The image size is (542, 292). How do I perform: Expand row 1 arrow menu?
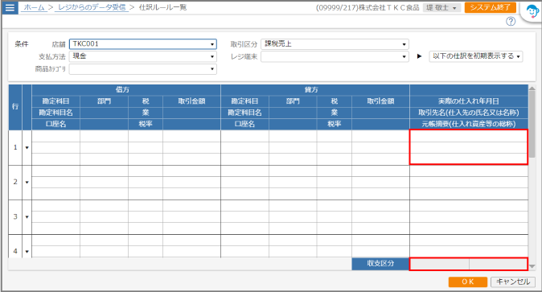click(27, 148)
